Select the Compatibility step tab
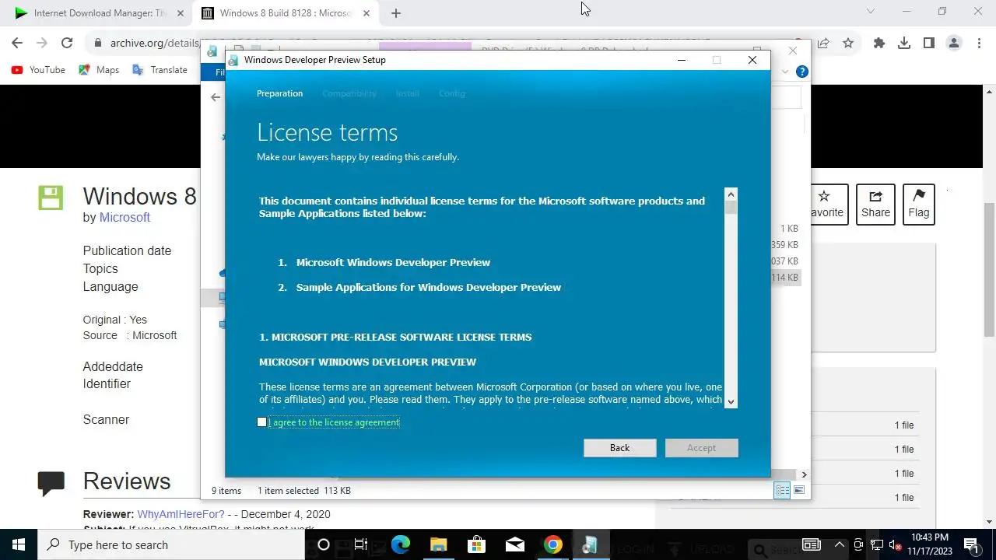 click(x=349, y=93)
